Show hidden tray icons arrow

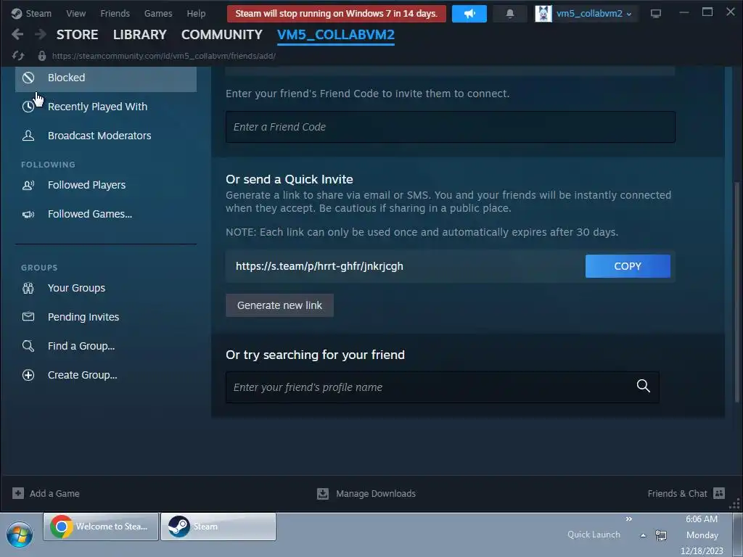[x=643, y=536]
